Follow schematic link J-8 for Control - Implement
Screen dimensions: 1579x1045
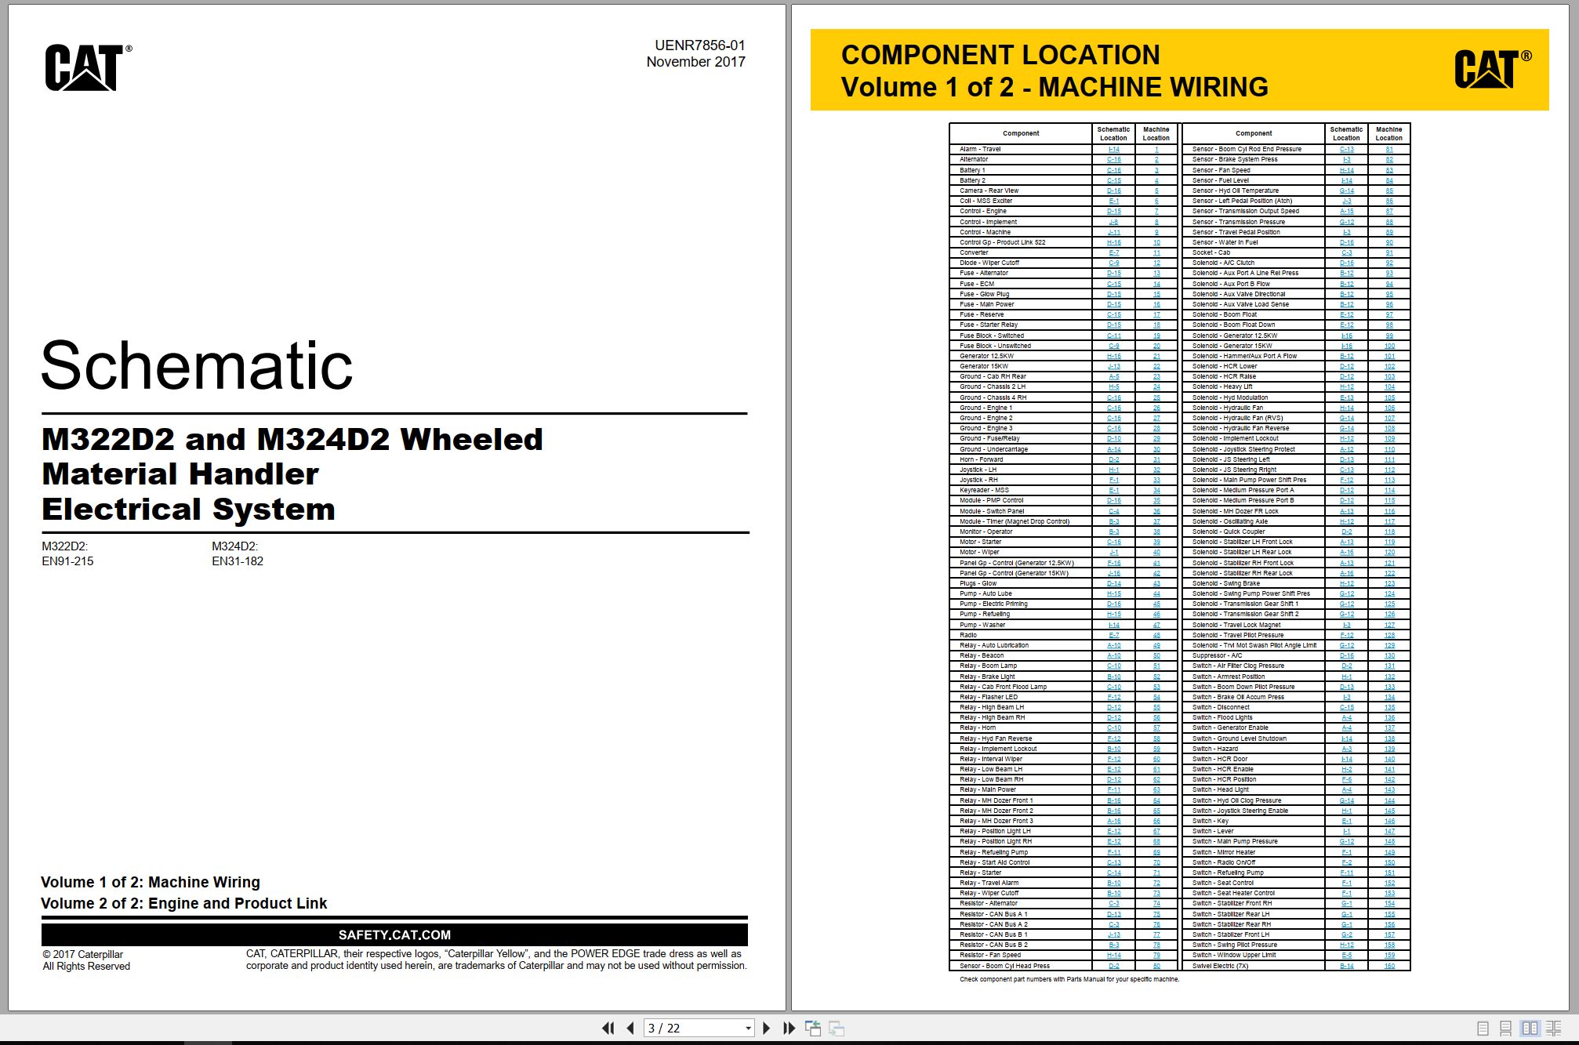pyautogui.click(x=1113, y=222)
